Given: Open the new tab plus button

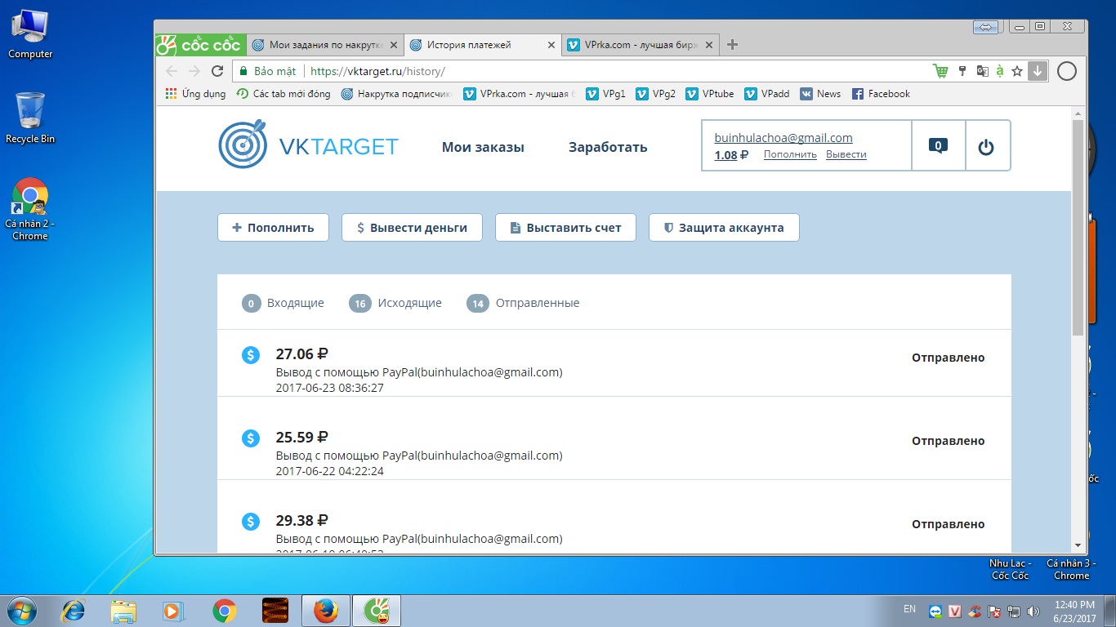Looking at the screenshot, I should (732, 45).
